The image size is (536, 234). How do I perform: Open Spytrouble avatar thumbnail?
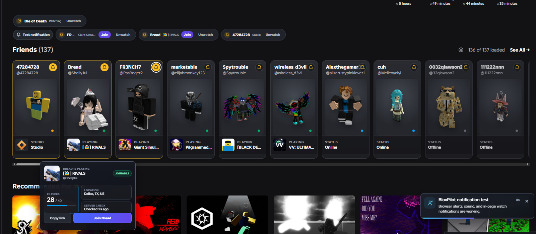pyautogui.click(x=243, y=107)
